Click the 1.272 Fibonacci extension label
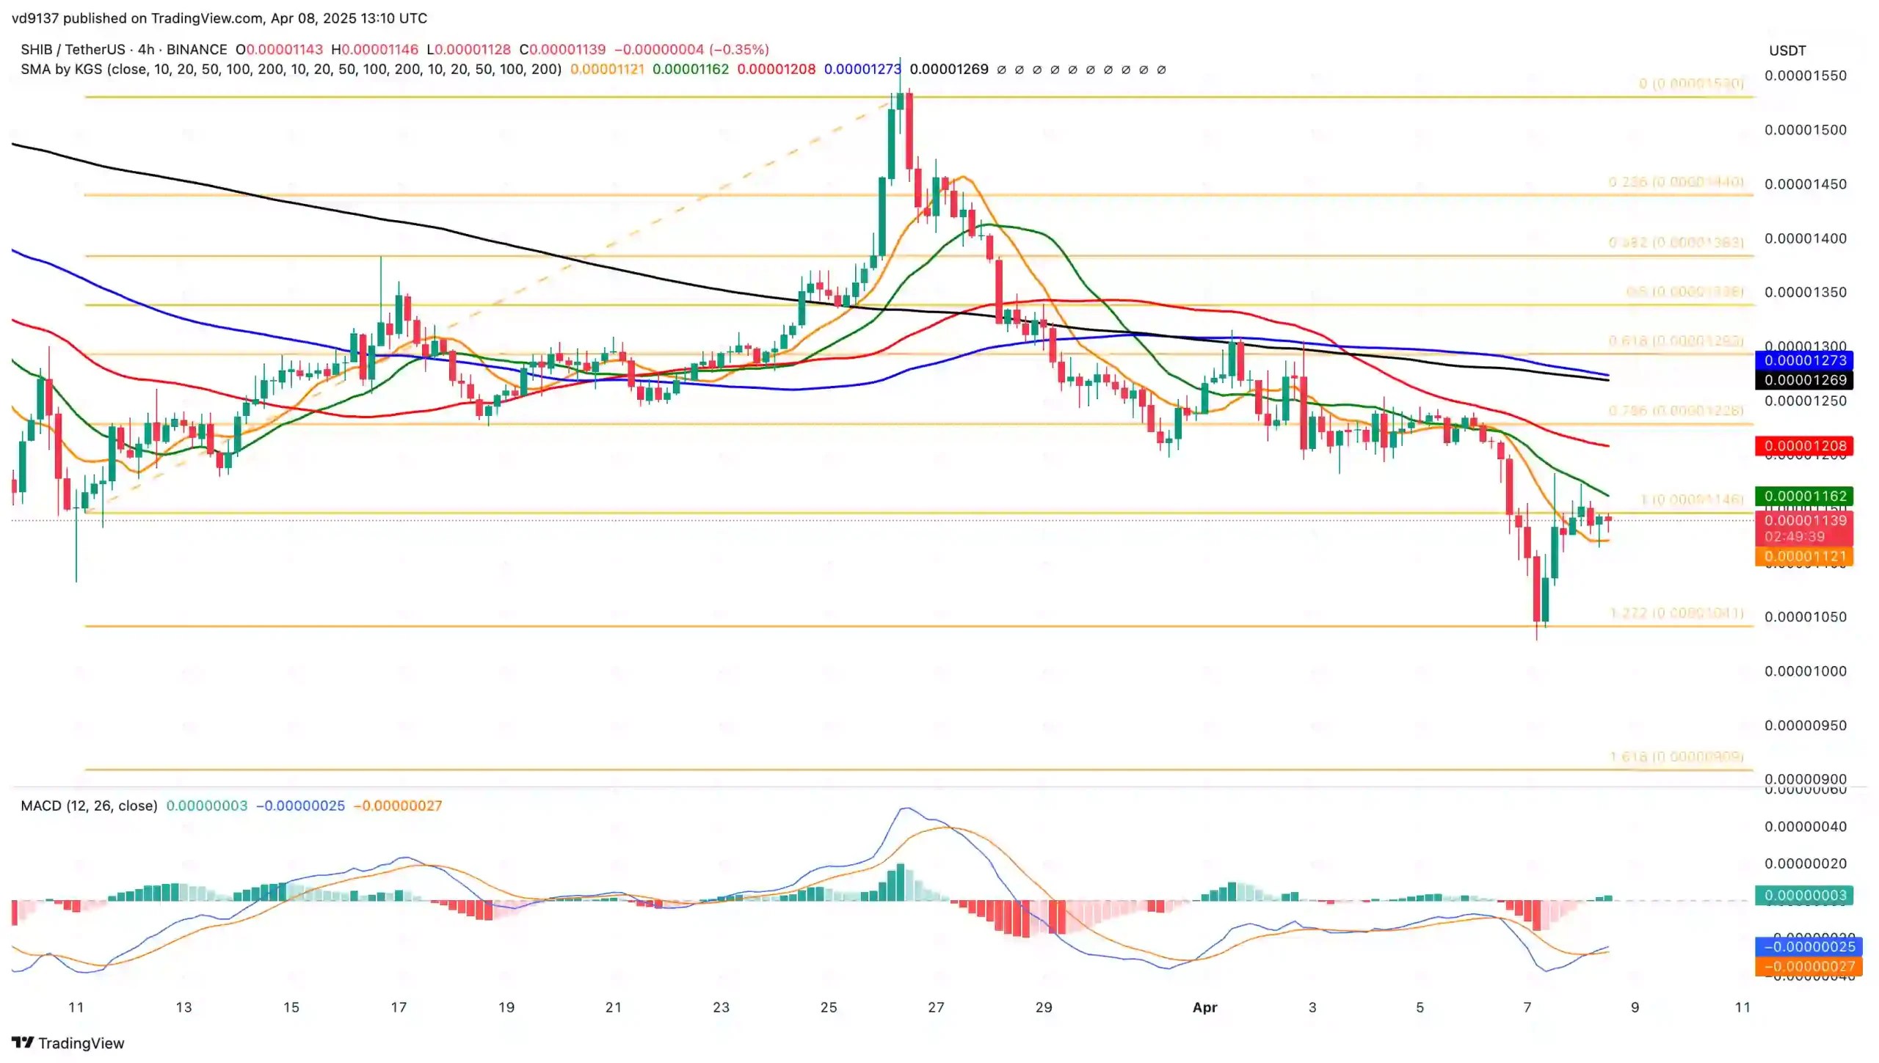Viewport: 1879px width, 1063px height. point(1676,613)
